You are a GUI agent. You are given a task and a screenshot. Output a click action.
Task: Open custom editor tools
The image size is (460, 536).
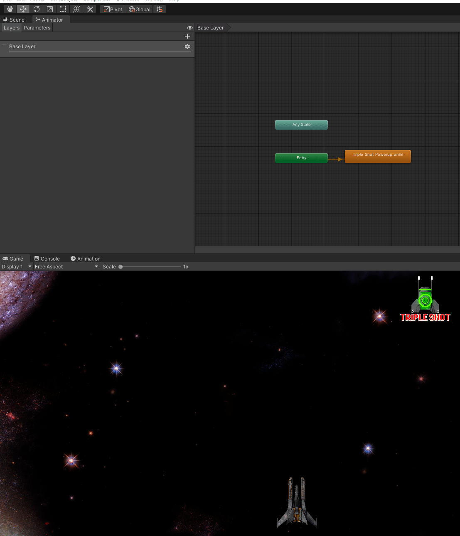point(90,9)
